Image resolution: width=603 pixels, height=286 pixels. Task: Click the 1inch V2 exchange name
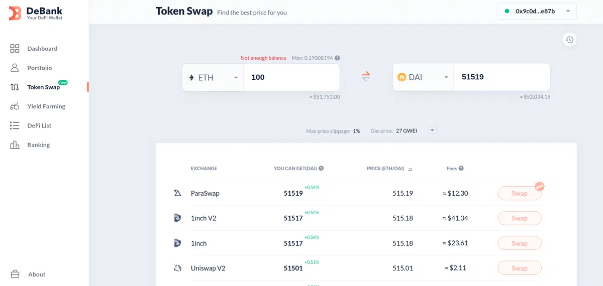pos(204,218)
